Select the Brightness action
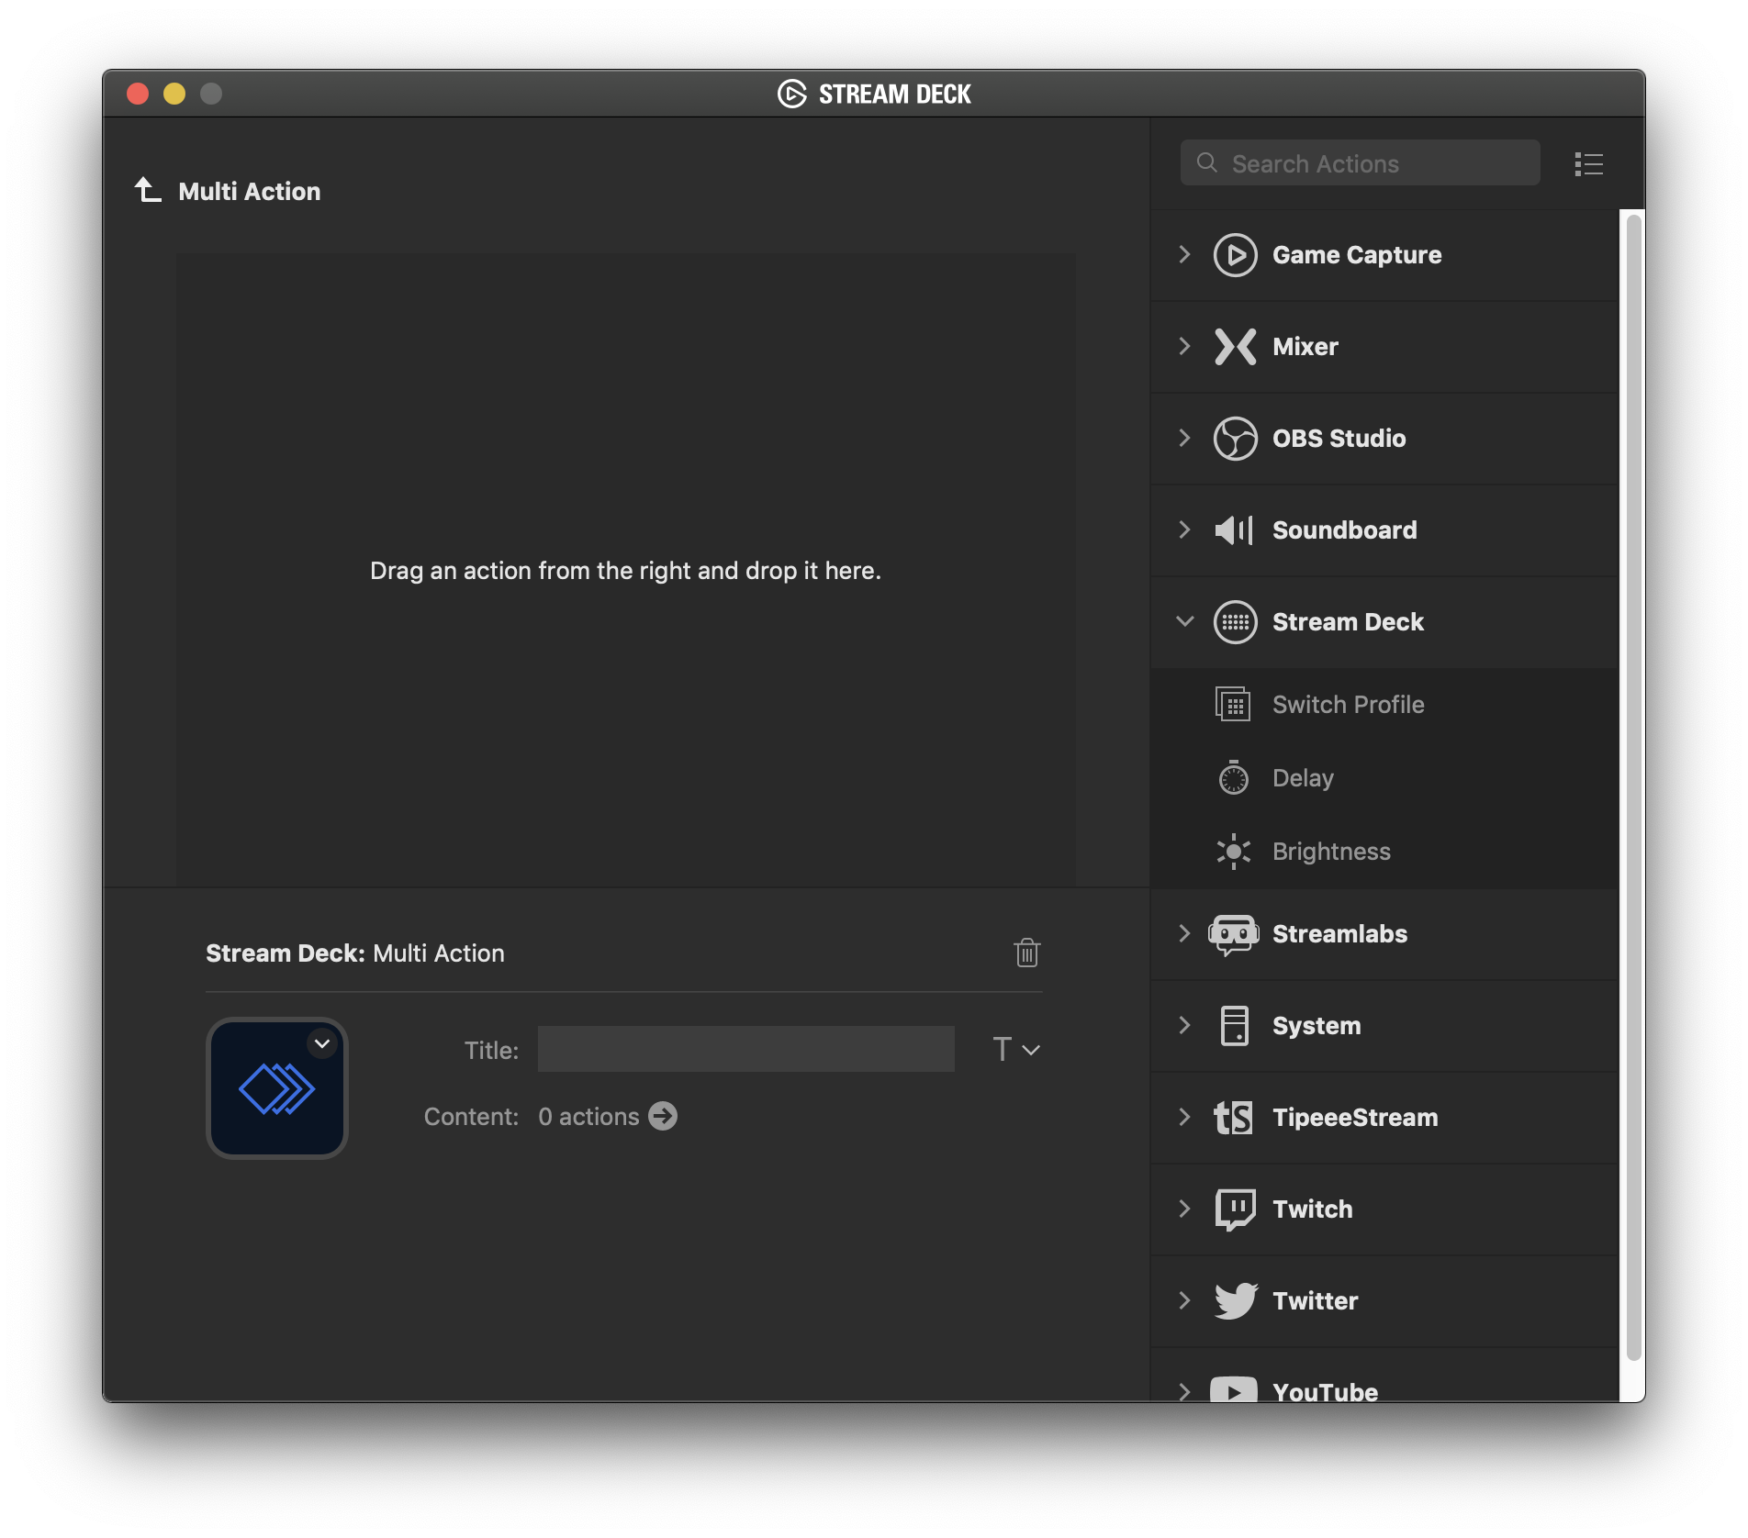Screen dimensions: 1748x1538 click(x=1384, y=852)
